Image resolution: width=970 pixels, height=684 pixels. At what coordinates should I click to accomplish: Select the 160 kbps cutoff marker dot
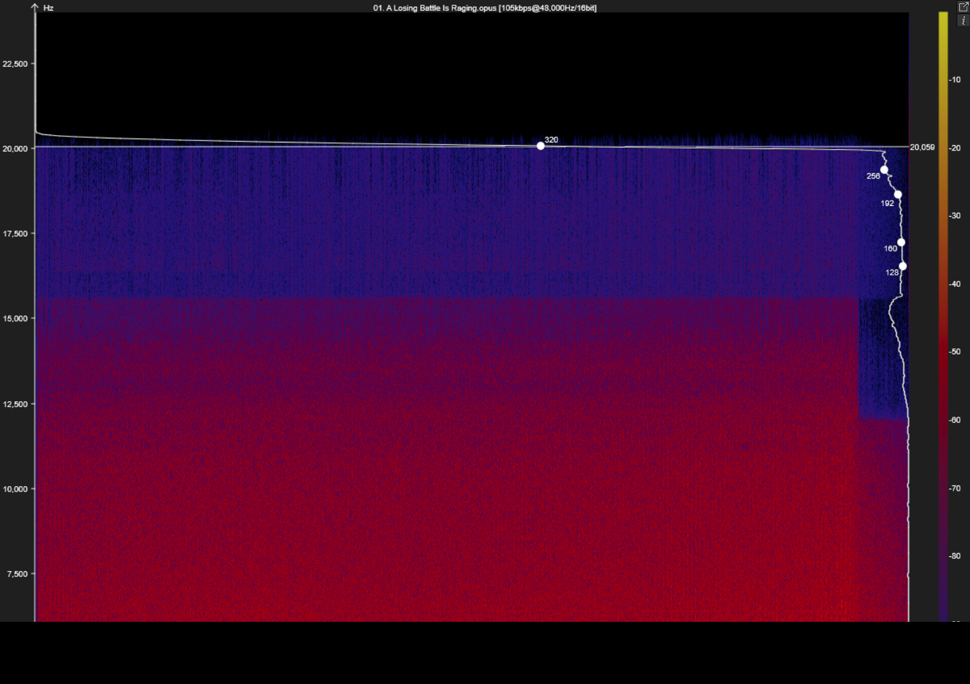tap(901, 242)
